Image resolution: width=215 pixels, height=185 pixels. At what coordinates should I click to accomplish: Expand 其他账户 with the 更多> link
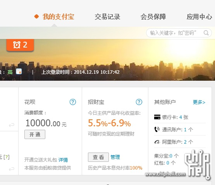[x=199, y=102]
